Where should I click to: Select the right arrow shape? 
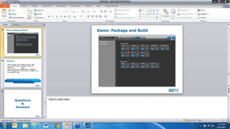tap(150, 14)
